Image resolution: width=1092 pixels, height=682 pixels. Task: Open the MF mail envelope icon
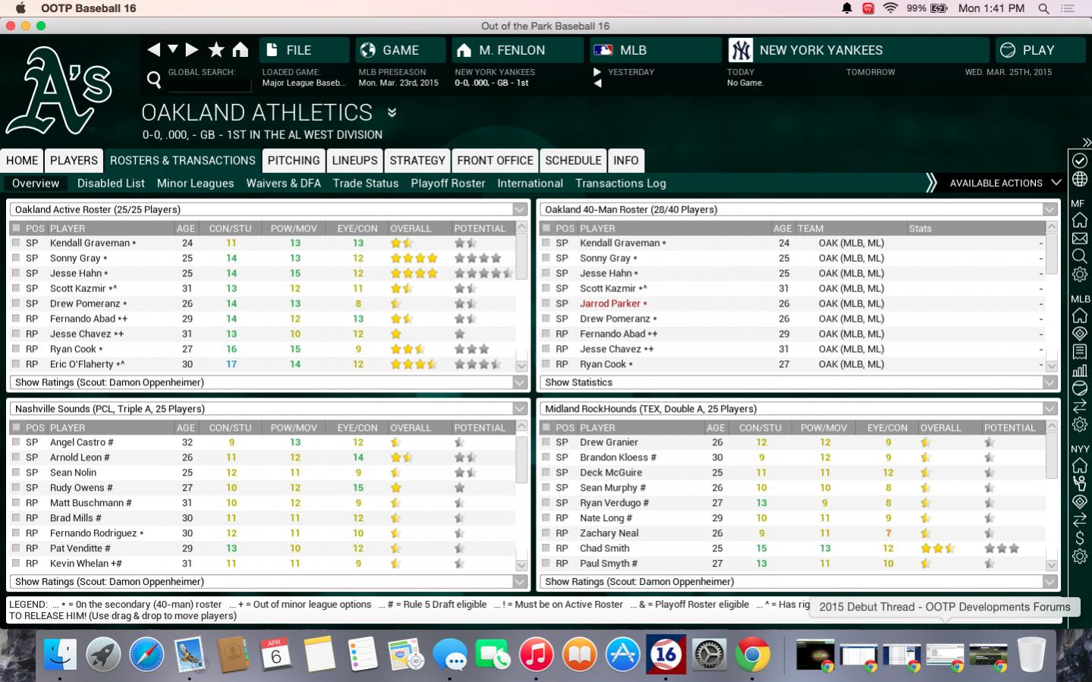(1079, 238)
